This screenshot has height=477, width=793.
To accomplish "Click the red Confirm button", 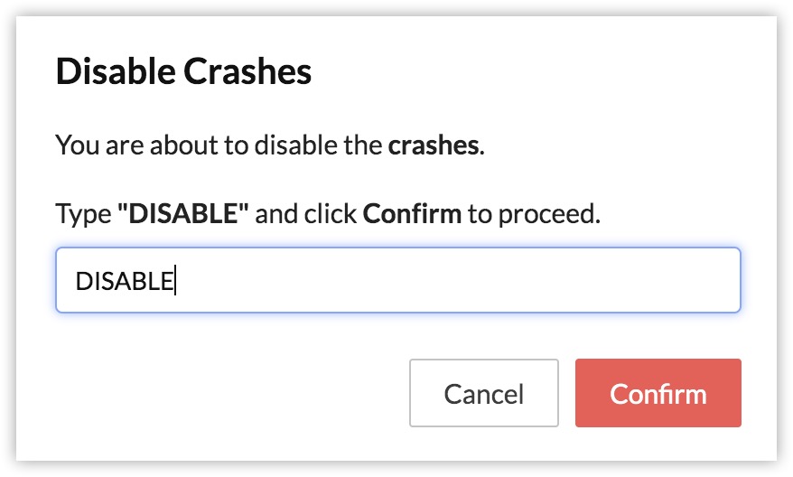I will pyautogui.click(x=658, y=393).
